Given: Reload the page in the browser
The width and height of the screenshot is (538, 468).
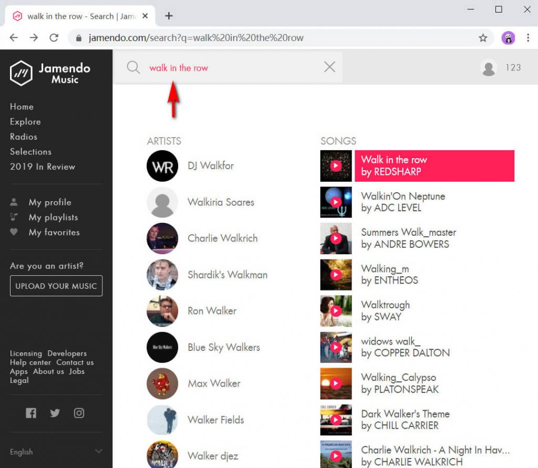Looking at the screenshot, I should point(54,38).
